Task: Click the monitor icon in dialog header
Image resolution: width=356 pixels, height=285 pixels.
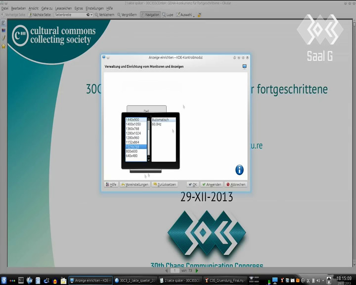Action: (245, 66)
